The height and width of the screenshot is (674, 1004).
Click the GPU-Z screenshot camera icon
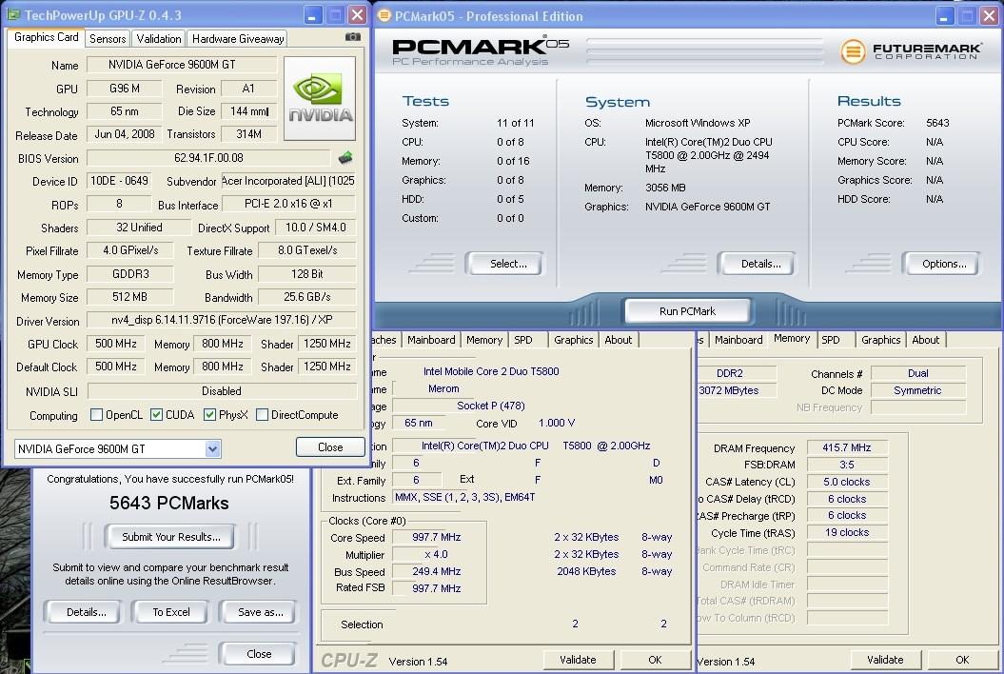pyautogui.click(x=353, y=37)
